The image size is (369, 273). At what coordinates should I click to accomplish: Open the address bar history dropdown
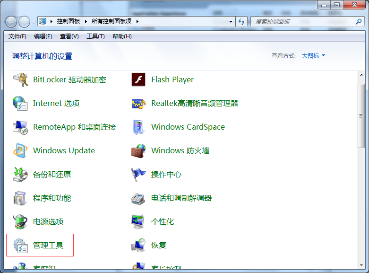(x=231, y=22)
